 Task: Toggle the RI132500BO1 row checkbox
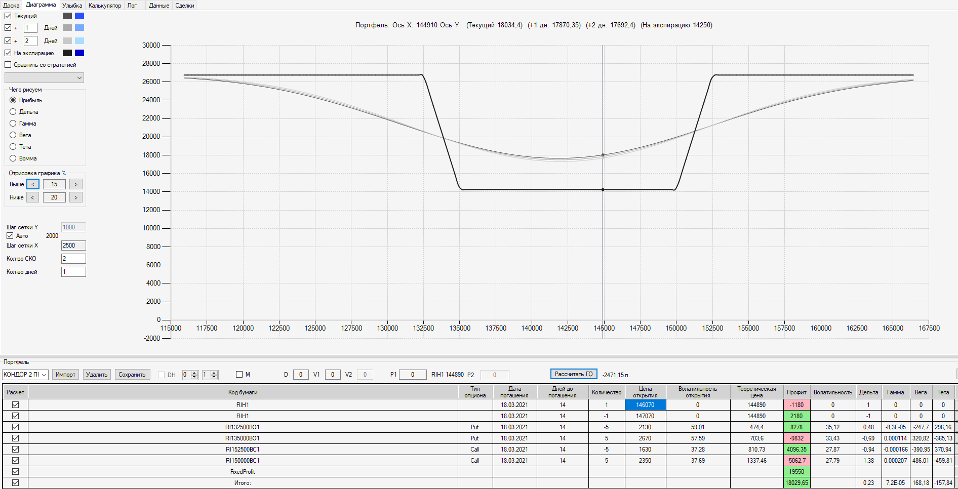click(x=15, y=427)
